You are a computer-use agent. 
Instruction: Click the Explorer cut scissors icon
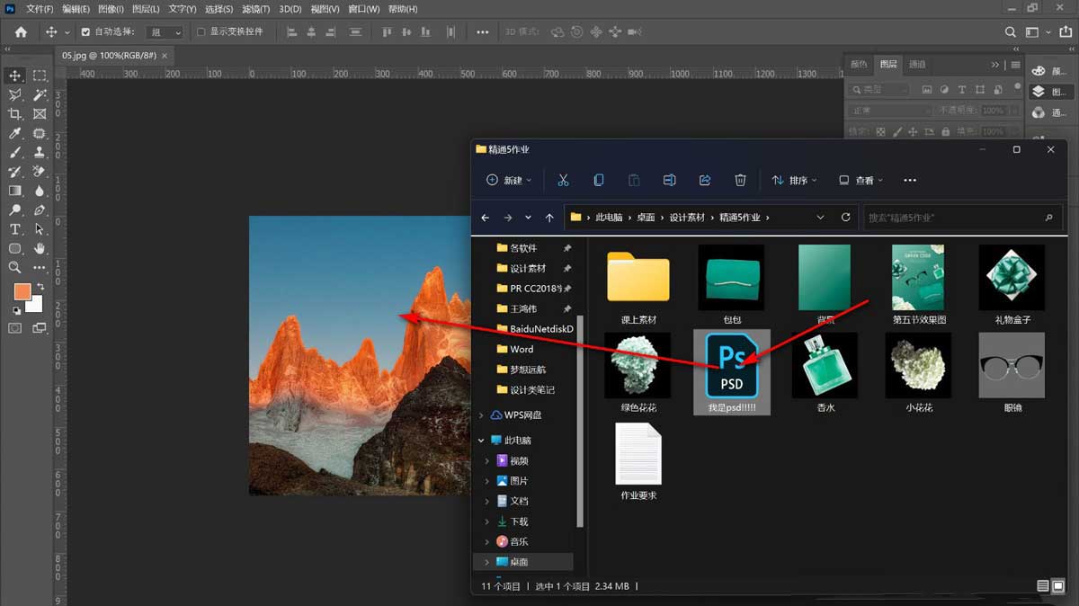563,180
